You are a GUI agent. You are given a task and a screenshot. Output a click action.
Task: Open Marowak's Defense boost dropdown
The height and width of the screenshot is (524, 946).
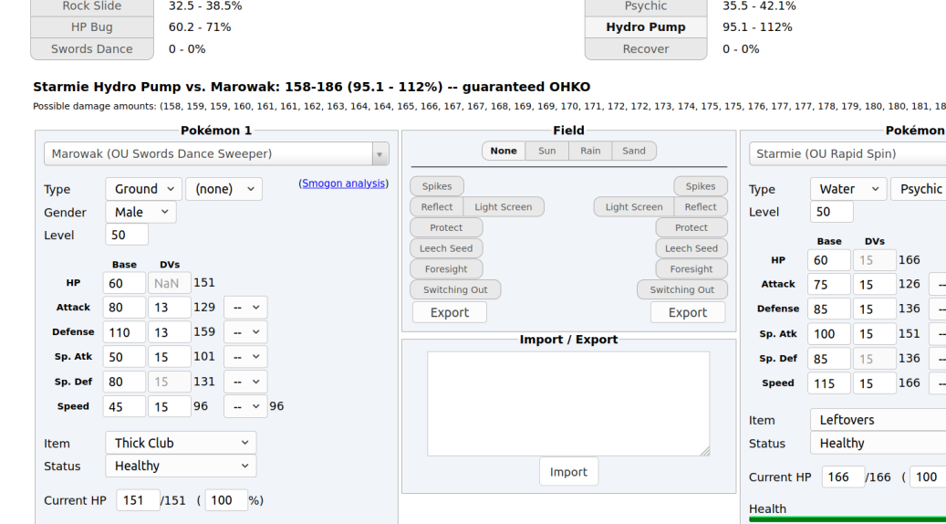click(x=245, y=332)
